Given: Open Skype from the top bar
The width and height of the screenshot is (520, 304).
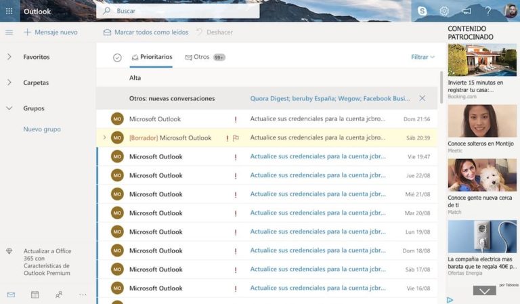Looking at the screenshot, I should point(422,11).
